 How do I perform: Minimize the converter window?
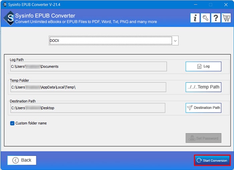196,5
